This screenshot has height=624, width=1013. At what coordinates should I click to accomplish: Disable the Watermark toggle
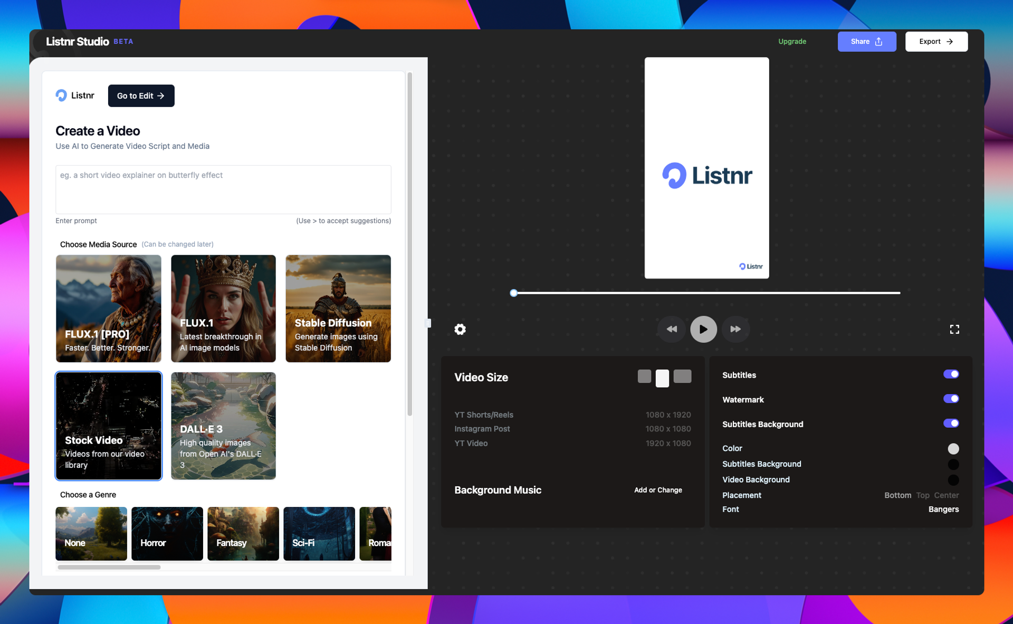951,399
